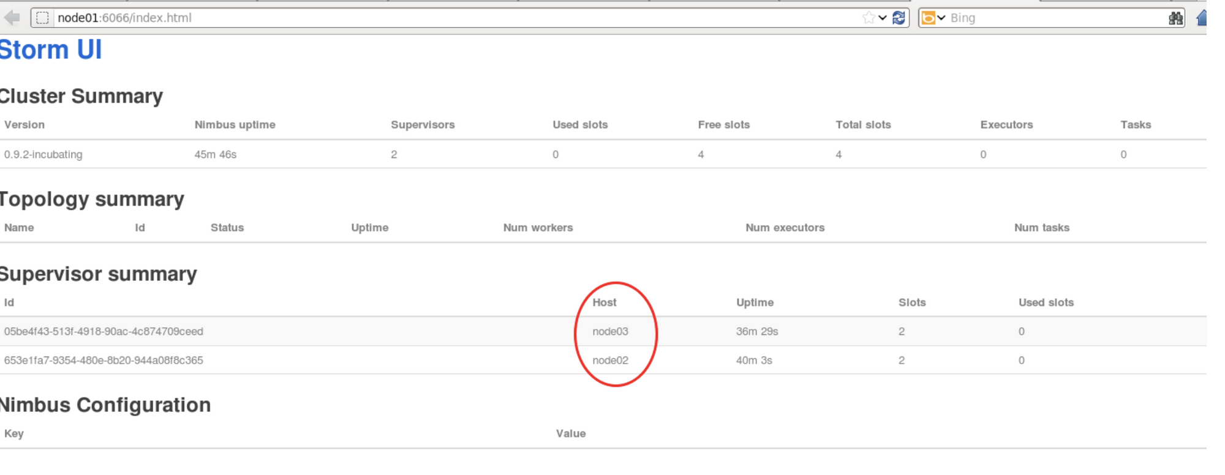1225x475 pixels.
Task: Click the Version column header
Action: [24, 125]
